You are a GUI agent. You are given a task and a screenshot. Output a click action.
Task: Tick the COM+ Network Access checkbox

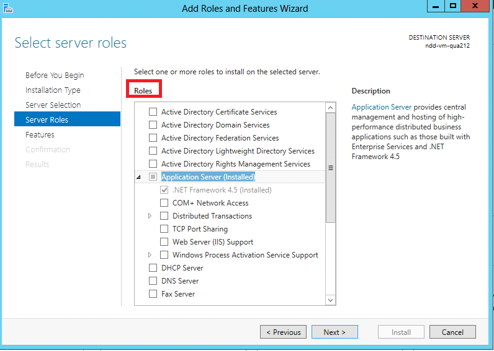164,203
